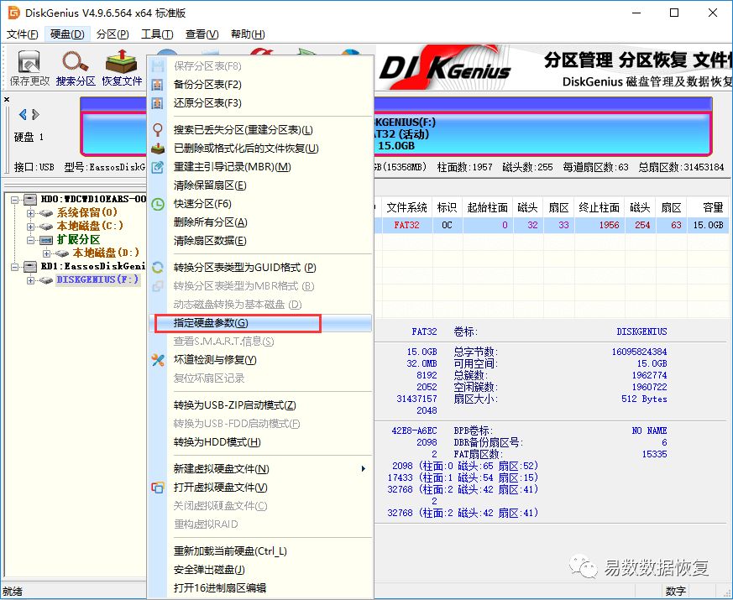This screenshot has height=600, width=733.
Task: Select 转换为HDD模式(H) entry
Action: pos(260,442)
